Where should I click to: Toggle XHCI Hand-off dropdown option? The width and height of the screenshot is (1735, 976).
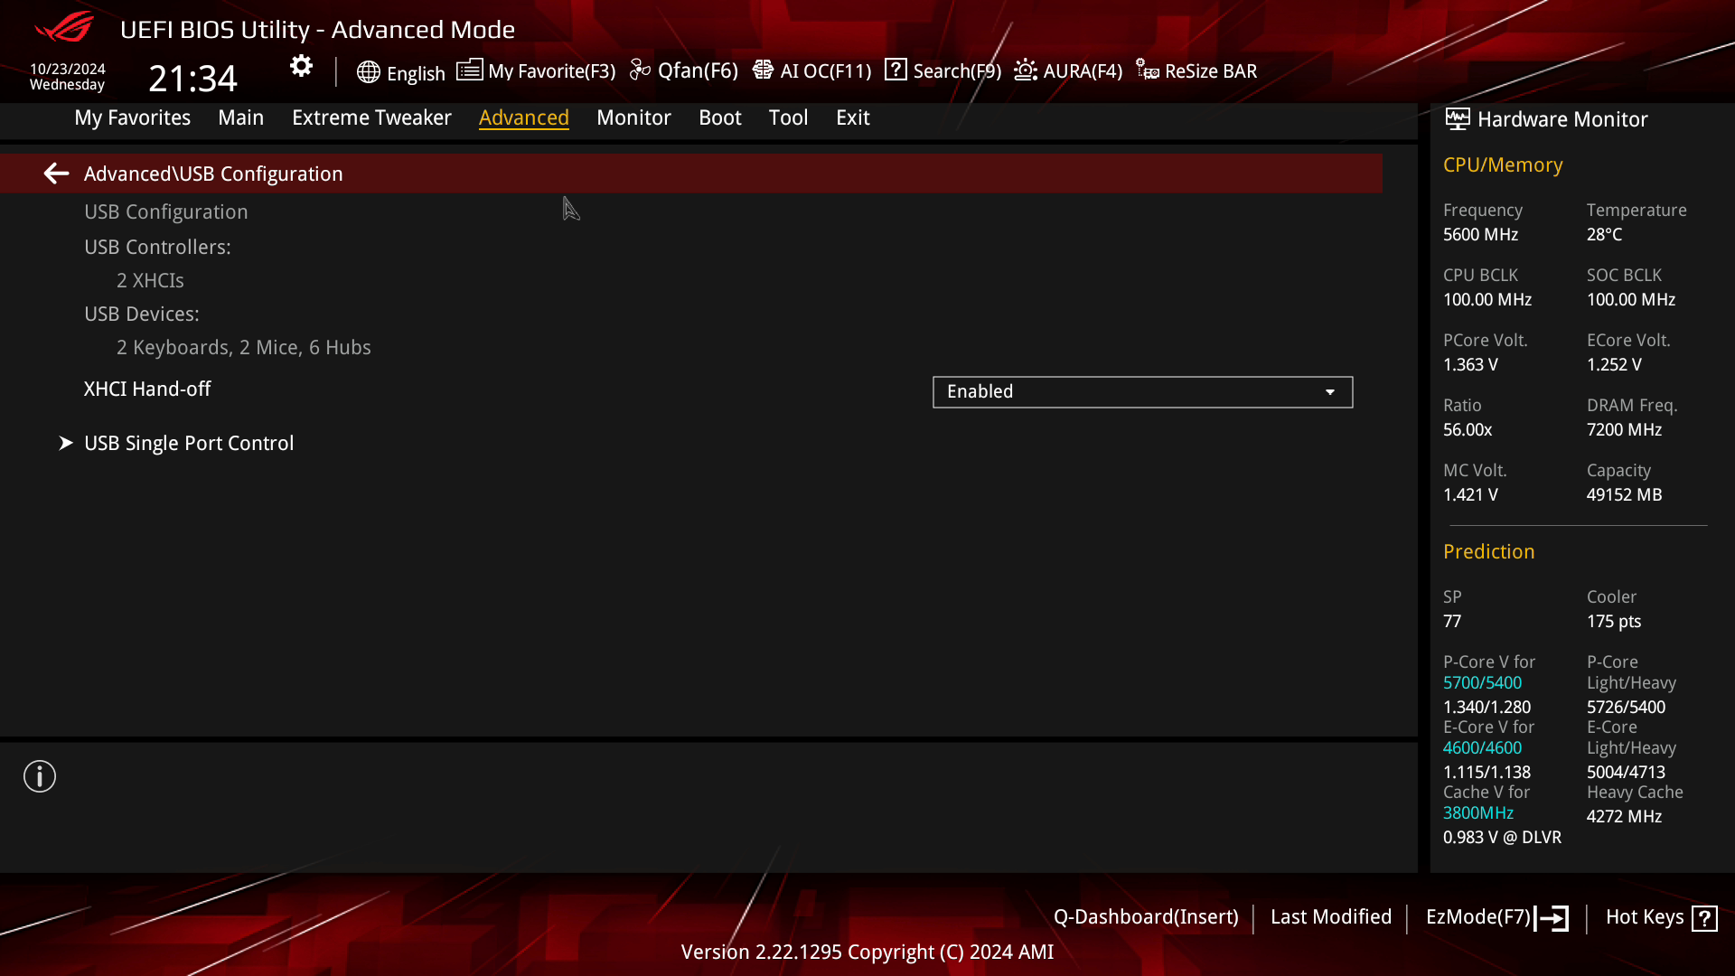[x=1330, y=391]
